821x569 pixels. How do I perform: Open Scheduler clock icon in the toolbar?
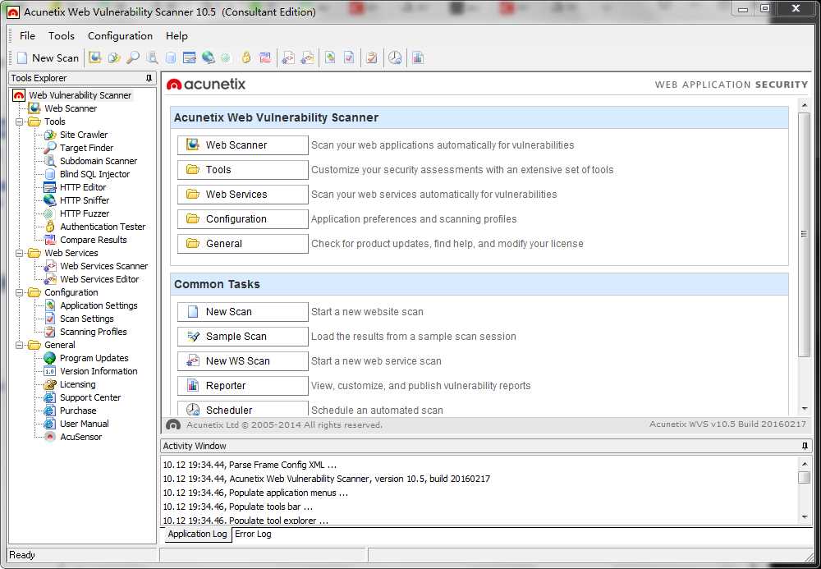395,57
